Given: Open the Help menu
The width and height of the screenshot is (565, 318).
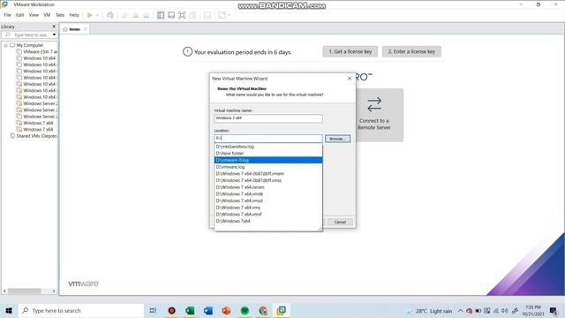Looking at the screenshot, I should [74, 15].
